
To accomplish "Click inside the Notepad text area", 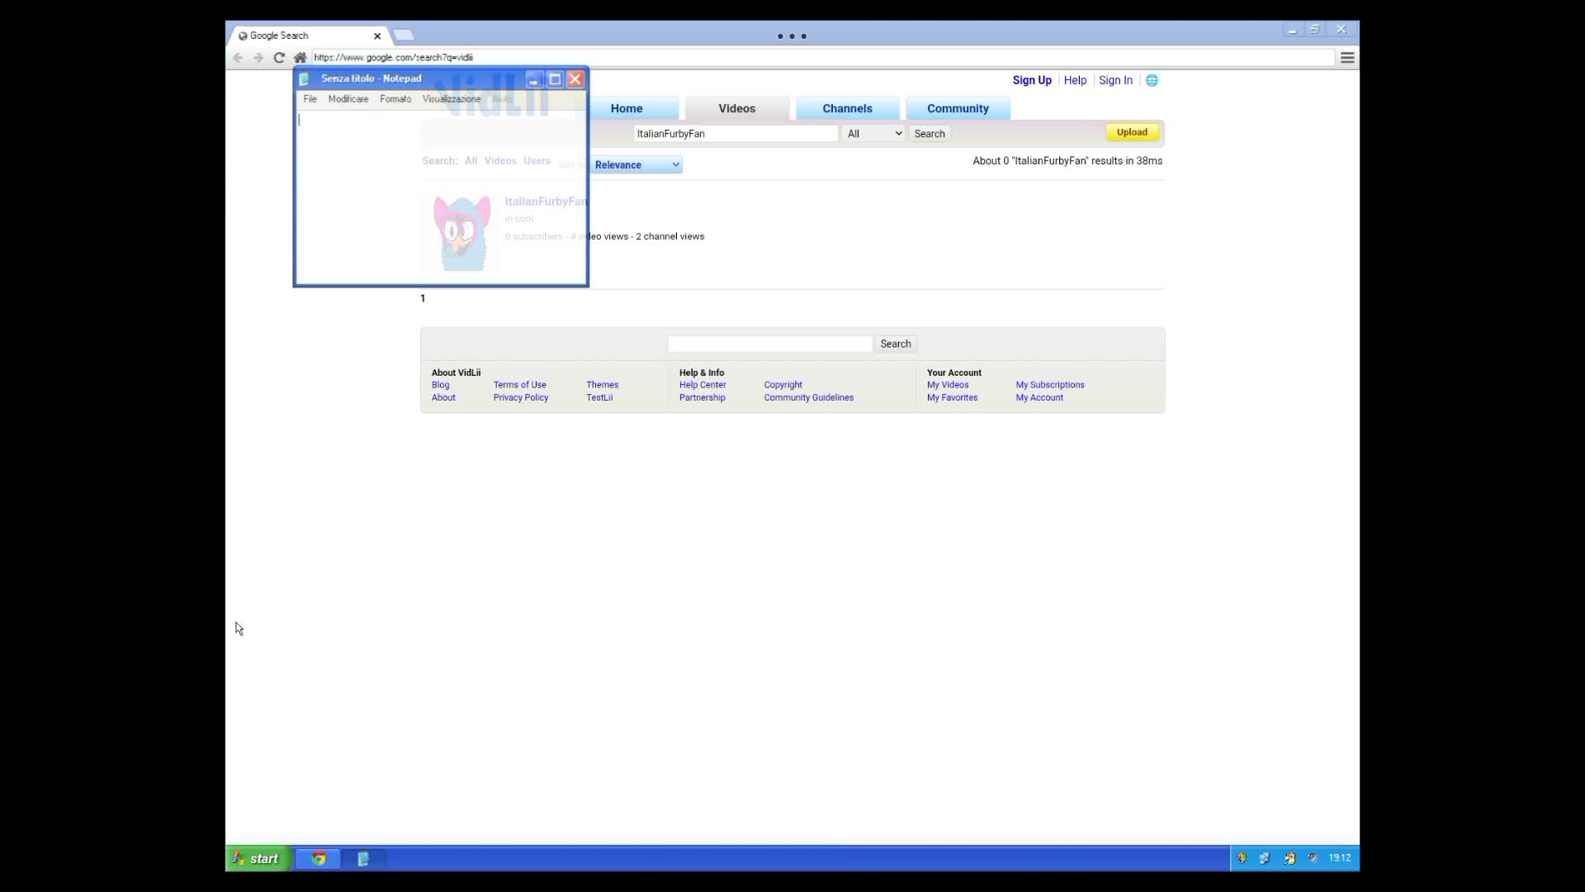I will point(441,197).
